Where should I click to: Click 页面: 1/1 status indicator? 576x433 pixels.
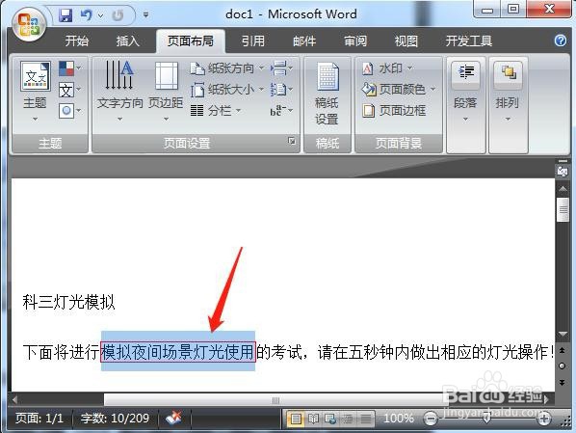click(39, 419)
